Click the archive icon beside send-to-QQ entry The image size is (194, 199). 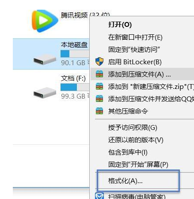pyautogui.click(x=99, y=99)
